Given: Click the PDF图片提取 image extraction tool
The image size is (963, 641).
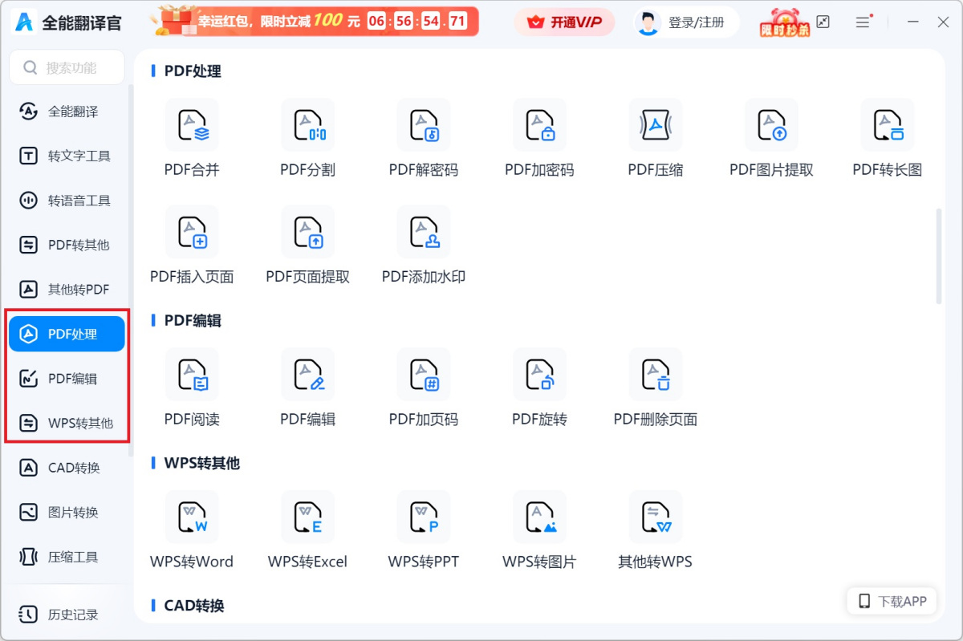Looking at the screenshot, I should pos(770,136).
